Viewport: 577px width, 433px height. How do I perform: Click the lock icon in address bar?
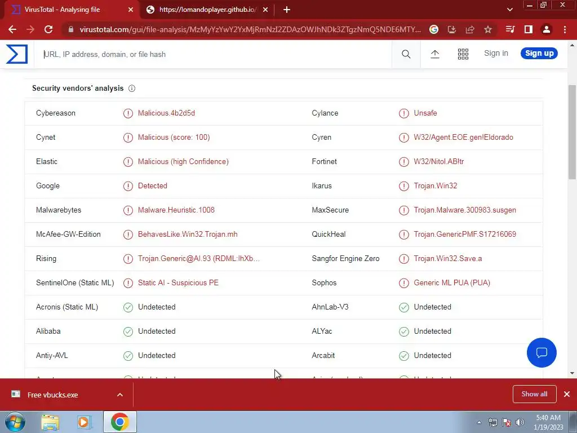point(70,29)
